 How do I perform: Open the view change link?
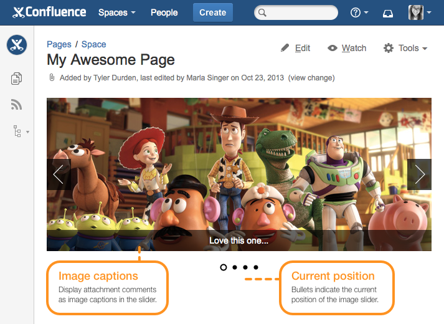tap(311, 78)
